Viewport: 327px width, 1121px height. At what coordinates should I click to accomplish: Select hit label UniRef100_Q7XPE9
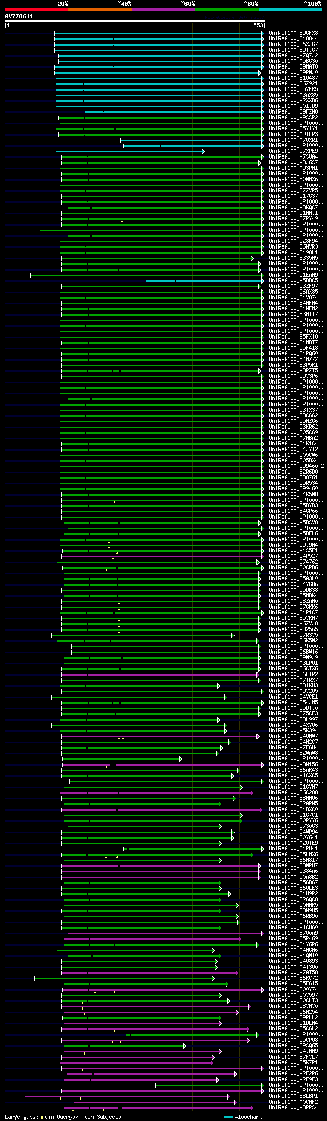pos(293,151)
